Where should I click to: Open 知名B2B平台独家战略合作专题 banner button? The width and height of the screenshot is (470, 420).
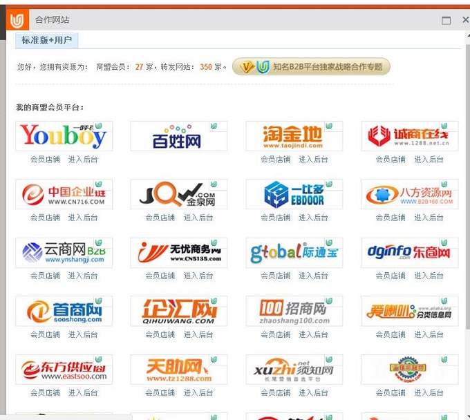312,67
